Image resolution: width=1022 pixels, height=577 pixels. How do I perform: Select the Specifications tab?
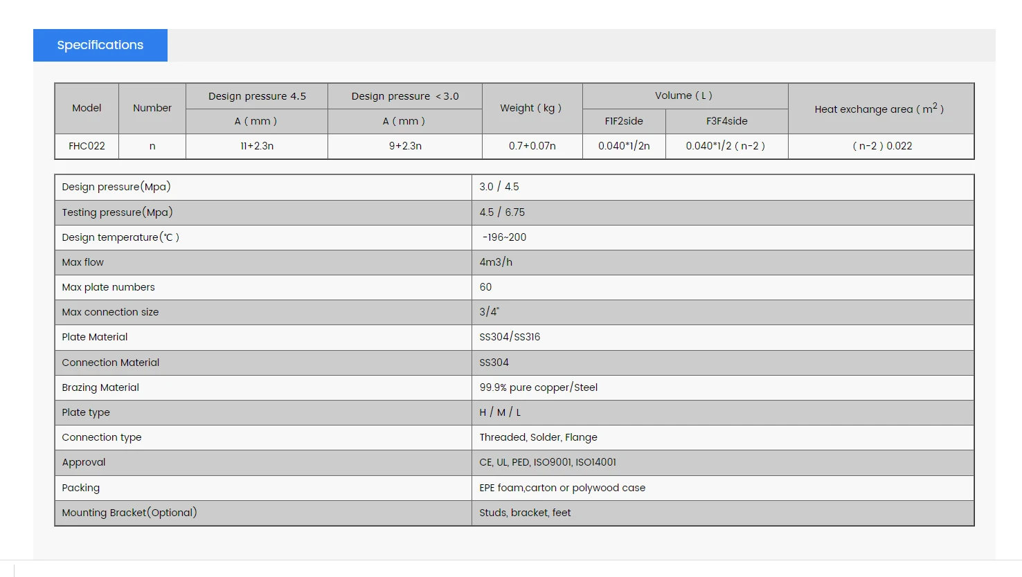(100, 45)
